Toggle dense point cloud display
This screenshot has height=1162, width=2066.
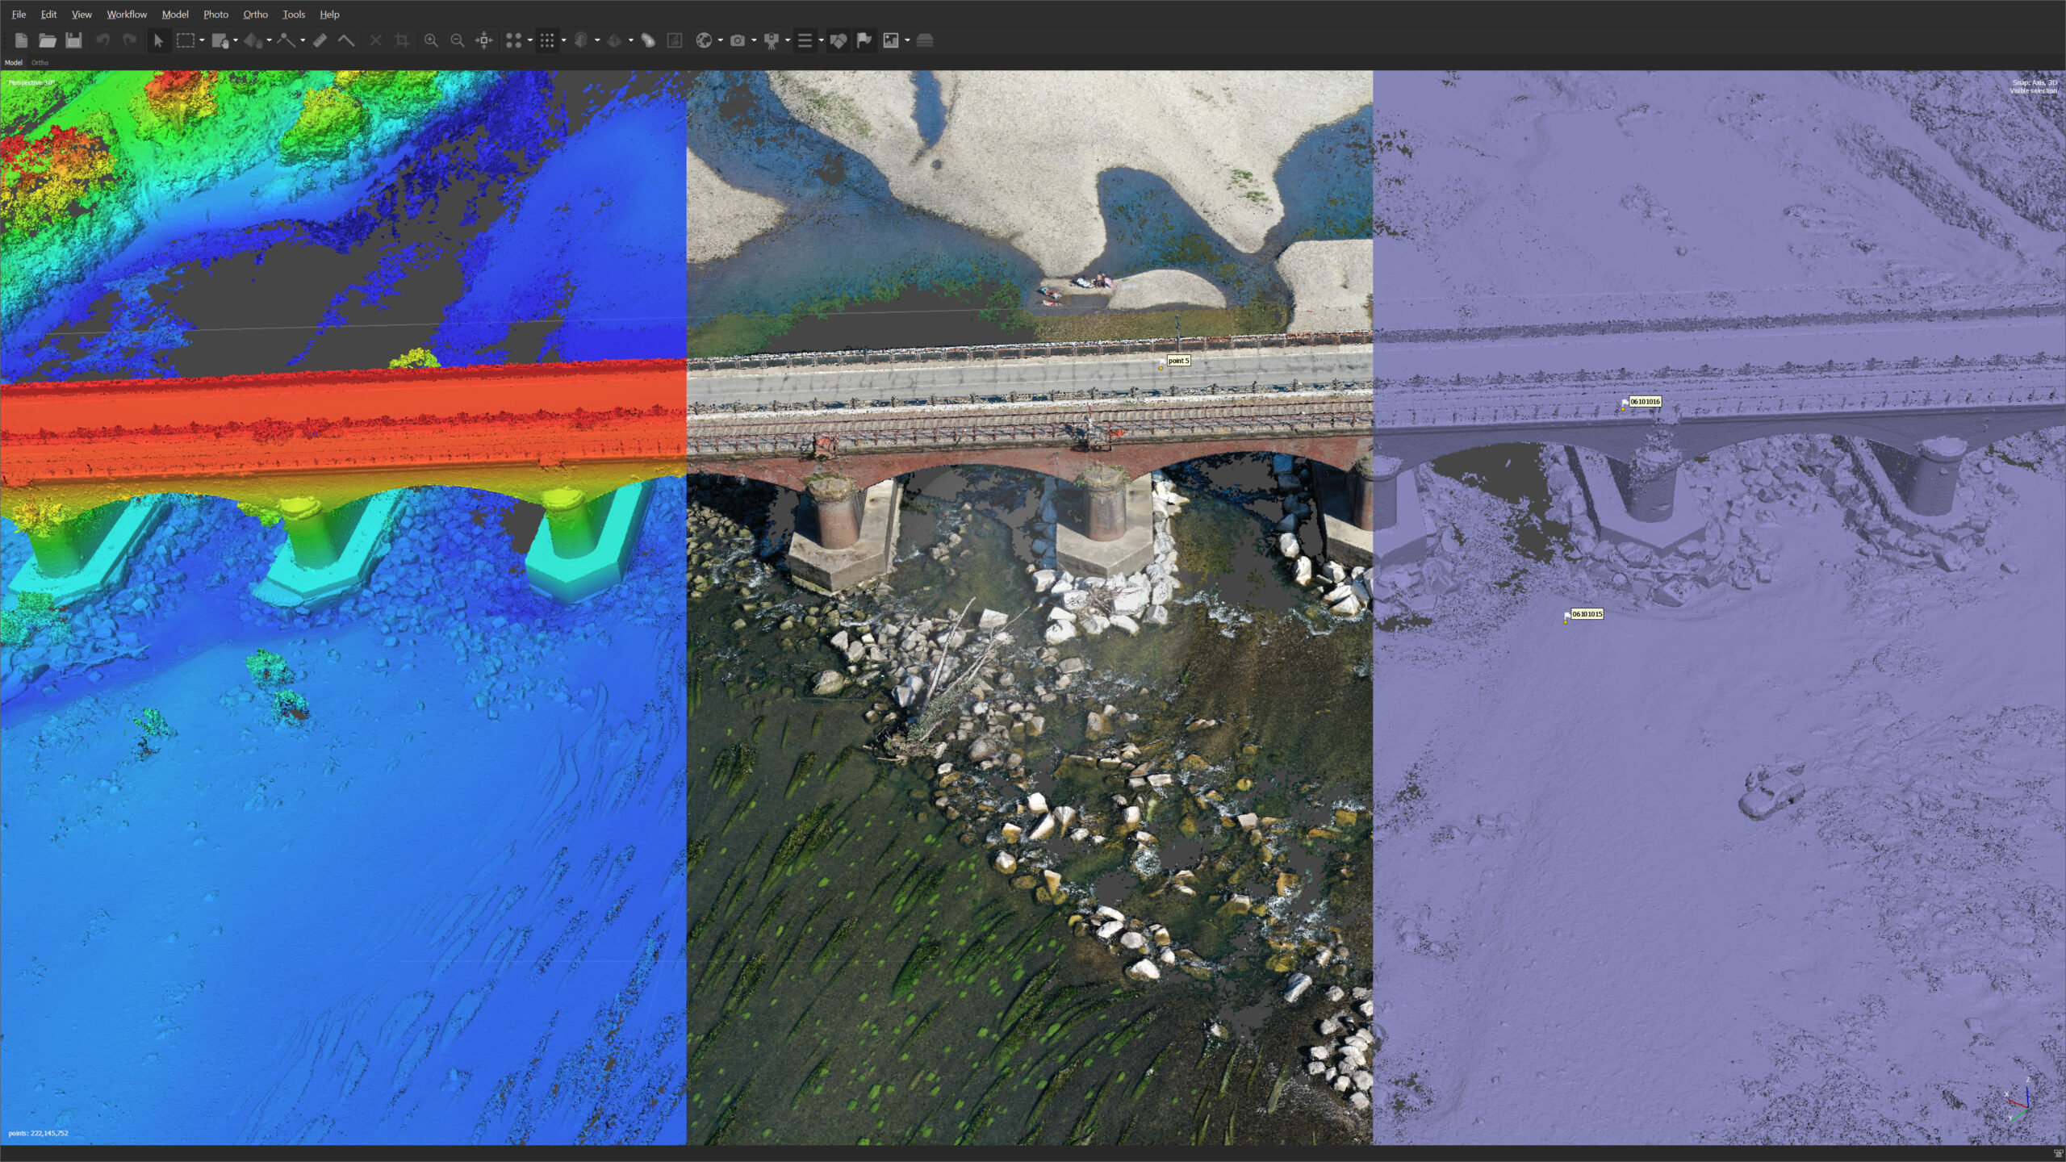546,40
